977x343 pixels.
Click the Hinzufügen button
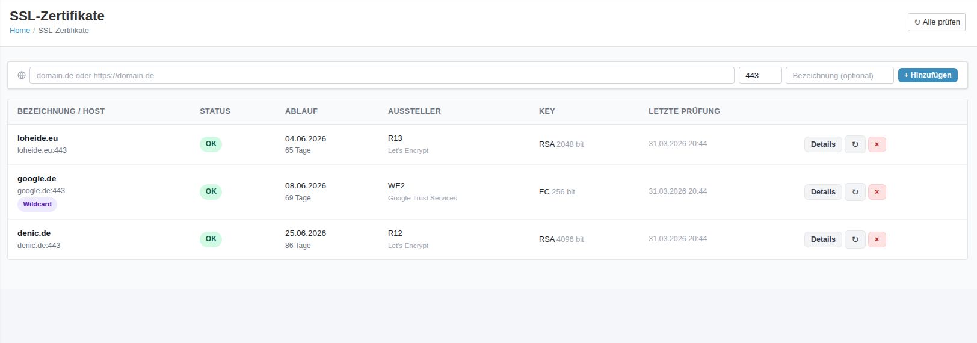coord(927,75)
